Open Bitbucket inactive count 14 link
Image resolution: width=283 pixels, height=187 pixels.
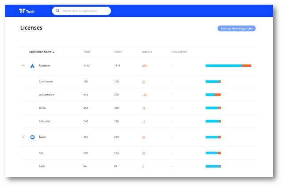click(x=144, y=121)
